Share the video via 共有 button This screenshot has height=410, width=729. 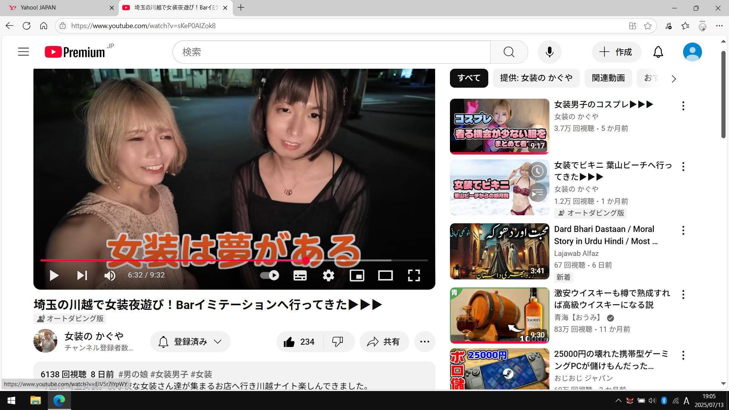pyautogui.click(x=384, y=342)
